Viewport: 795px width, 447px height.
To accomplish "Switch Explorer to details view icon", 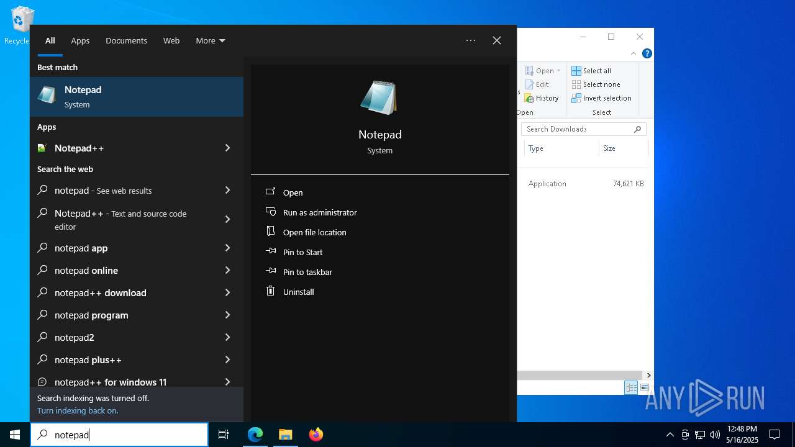I will click(631, 387).
